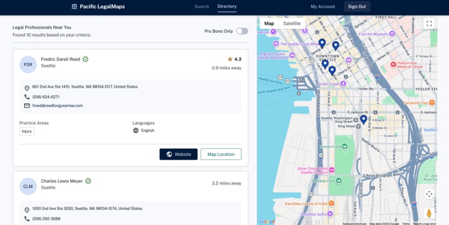449x225 pixels.
Task: Click the text 3.2 miles away
Action: [x=227, y=183]
